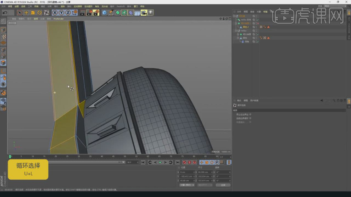This screenshot has width=351, height=197.
Task: Click the cube primitive icon
Action: pos(104,13)
